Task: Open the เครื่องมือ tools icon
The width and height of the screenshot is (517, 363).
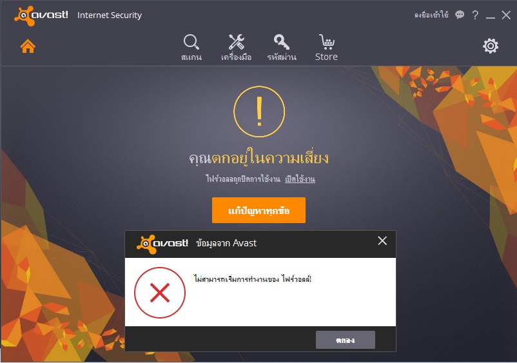Action: 236,48
